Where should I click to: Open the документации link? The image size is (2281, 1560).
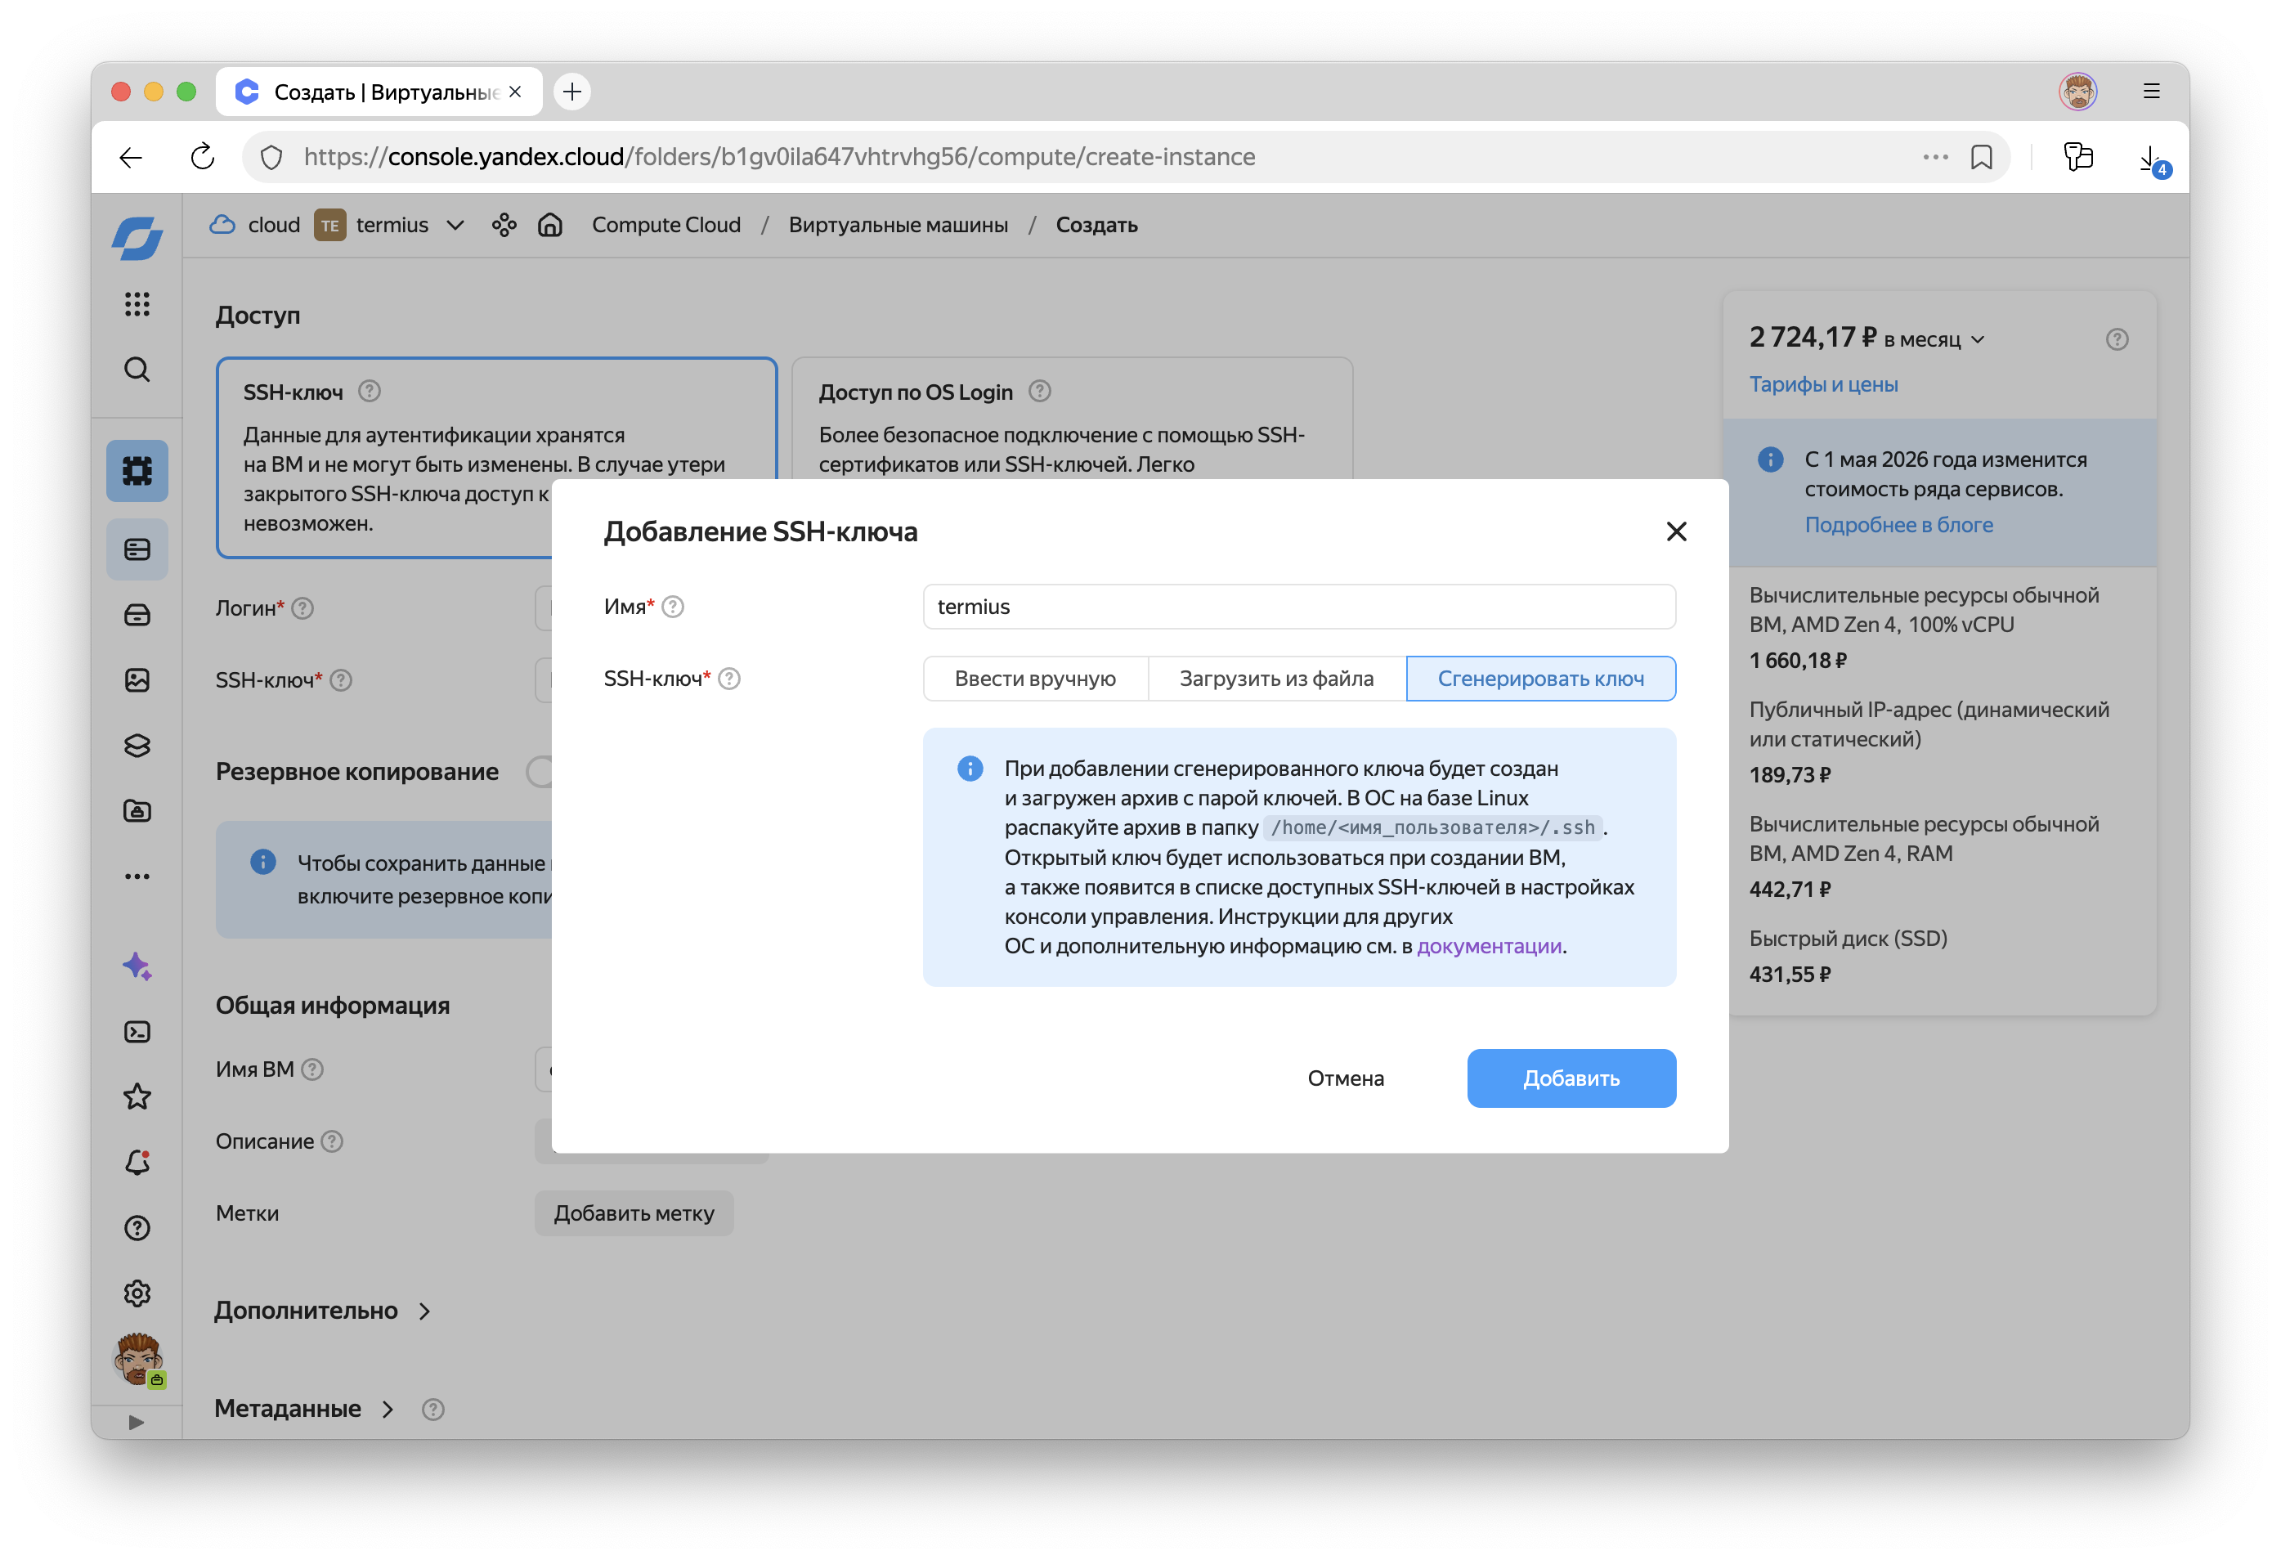1488,947
